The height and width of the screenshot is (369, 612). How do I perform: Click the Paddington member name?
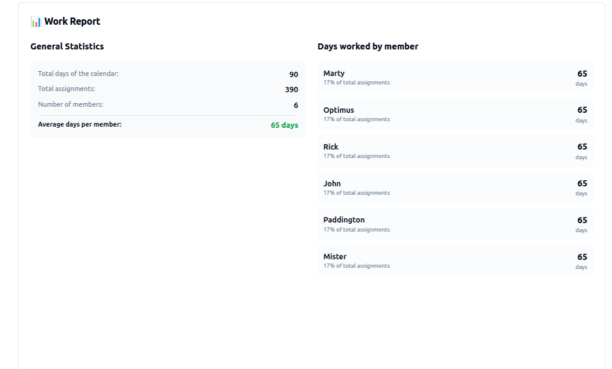click(344, 220)
